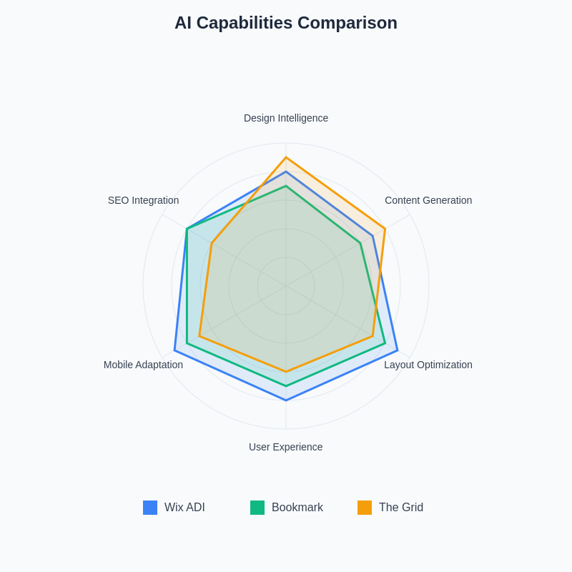Click the SEO Integration axis label

tap(144, 200)
